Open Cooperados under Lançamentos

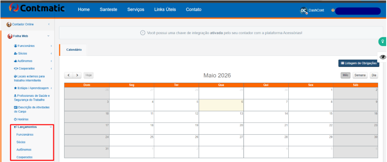pos(24,157)
